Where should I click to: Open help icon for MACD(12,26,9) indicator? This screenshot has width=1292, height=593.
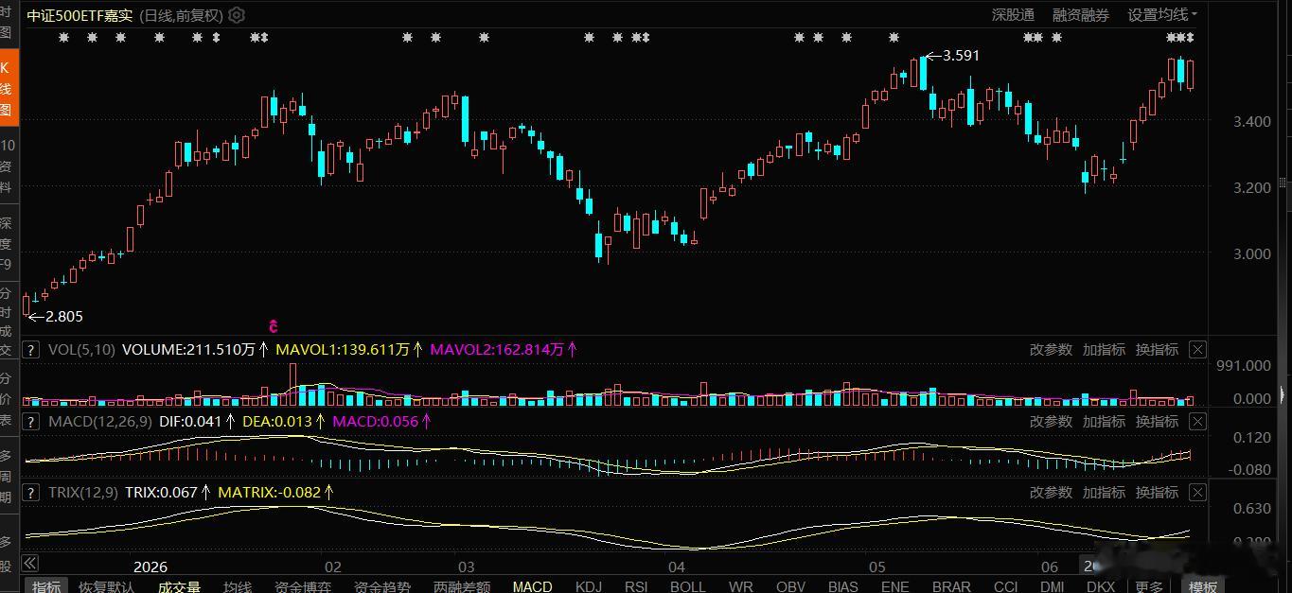tap(31, 421)
